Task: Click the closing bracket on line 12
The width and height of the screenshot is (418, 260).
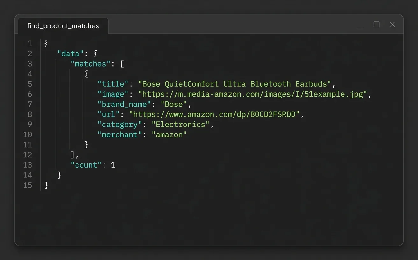Action: (x=73, y=155)
